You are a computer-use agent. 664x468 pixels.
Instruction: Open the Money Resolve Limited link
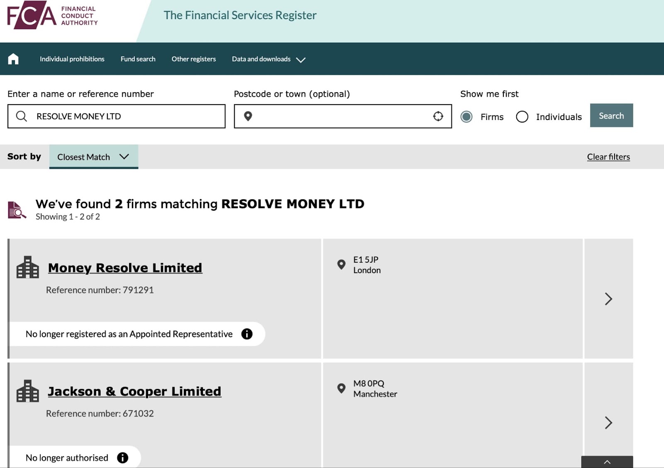[x=125, y=268]
